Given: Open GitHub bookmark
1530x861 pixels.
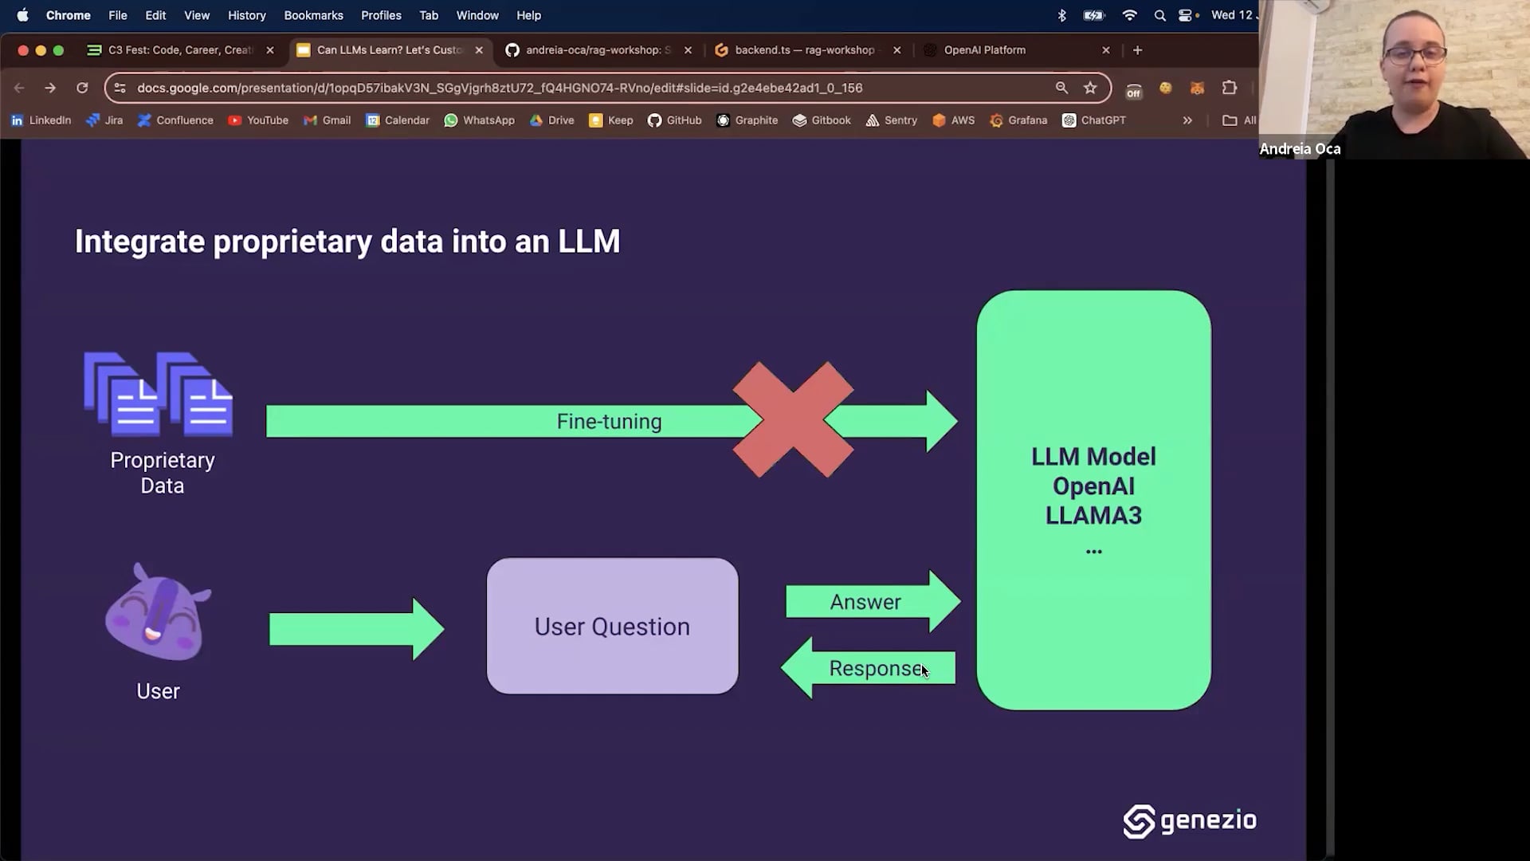Looking at the screenshot, I should pyautogui.click(x=675, y=120).
